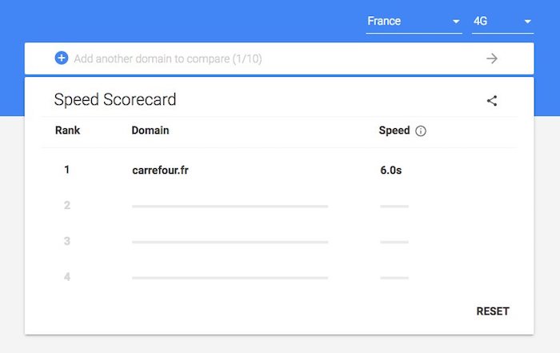
Task: Expand the 4G network dropdown
Action: coord(502,22)
